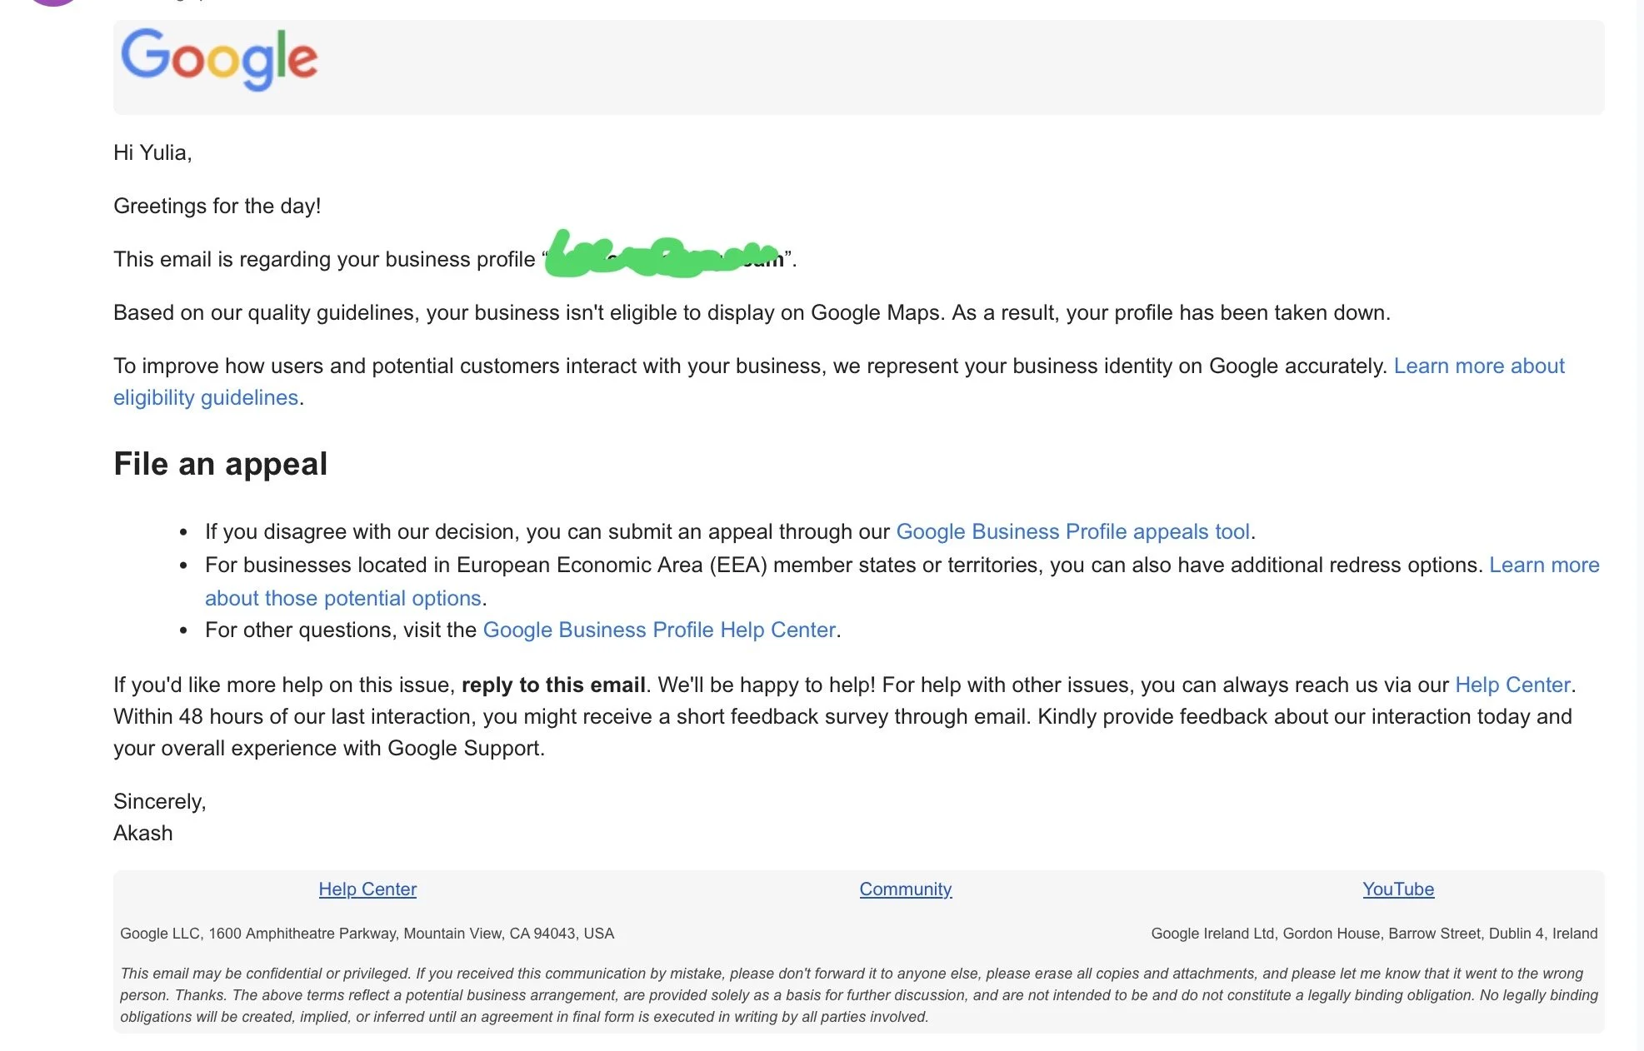Click the italic confidentiality disclaimer paragraph

tap(858, 995)
